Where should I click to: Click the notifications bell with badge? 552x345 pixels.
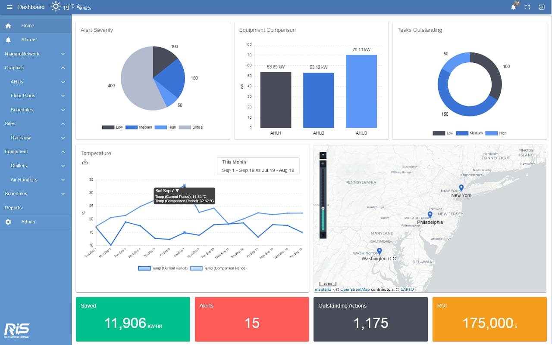[x=513, y=7]
